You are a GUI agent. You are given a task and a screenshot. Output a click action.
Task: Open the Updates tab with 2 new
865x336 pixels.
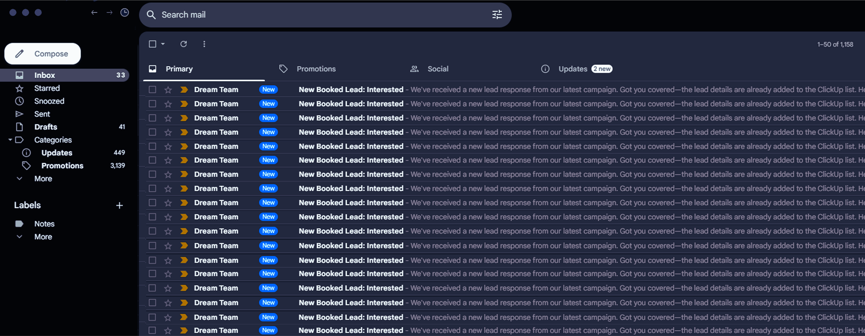573,69
